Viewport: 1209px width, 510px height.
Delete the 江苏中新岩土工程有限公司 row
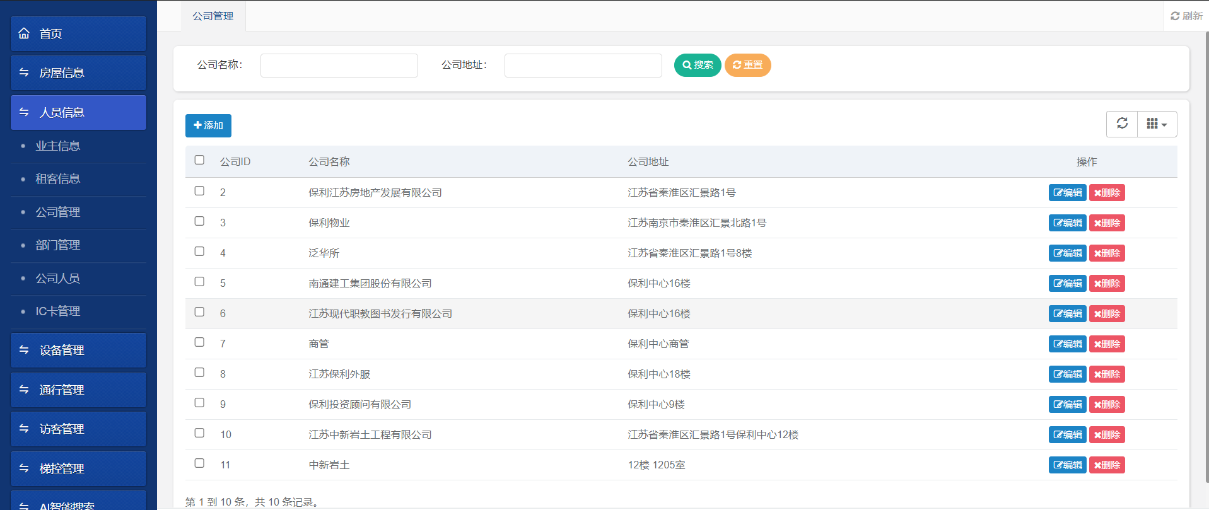(1107, 435)
